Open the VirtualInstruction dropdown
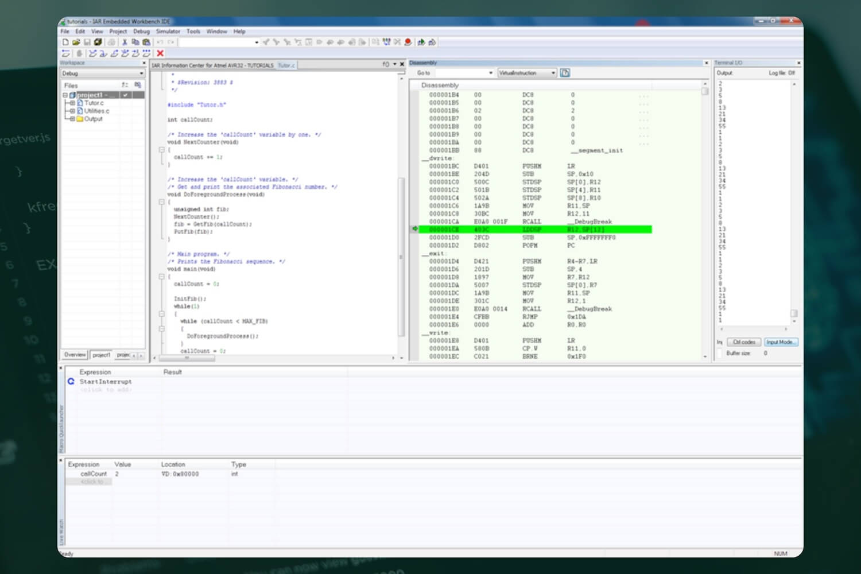Screen dimensions: 861x574 point(553,73)
